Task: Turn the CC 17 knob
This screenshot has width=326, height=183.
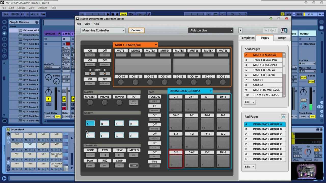Action: pos(165,82)
